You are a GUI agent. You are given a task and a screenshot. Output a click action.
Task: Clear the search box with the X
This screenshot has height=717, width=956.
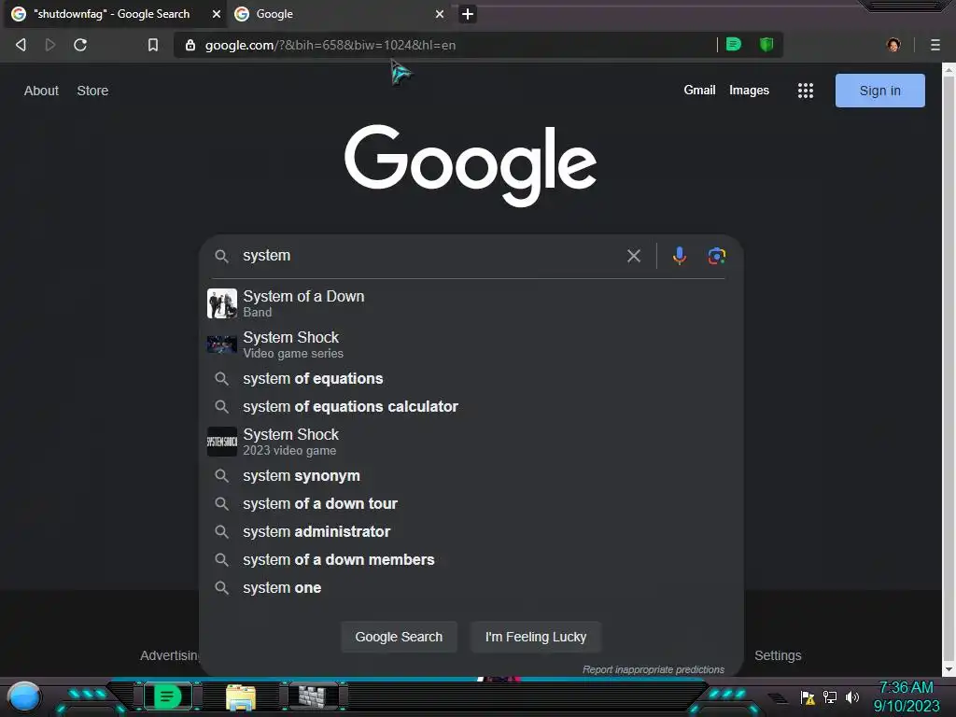coord(634,256)
